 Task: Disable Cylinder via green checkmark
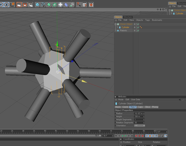pos(138,27)
